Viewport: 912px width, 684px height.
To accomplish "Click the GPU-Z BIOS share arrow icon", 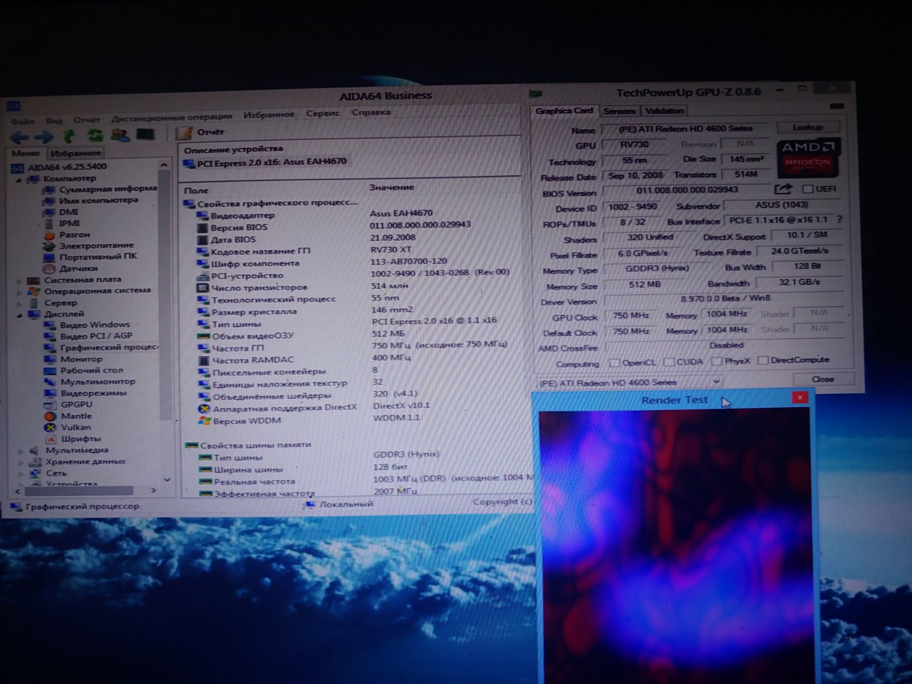I will click(783, 189).
